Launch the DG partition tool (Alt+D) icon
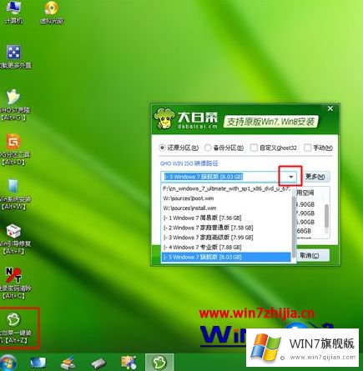The image size is (363, 371). (x=14, y=149)
